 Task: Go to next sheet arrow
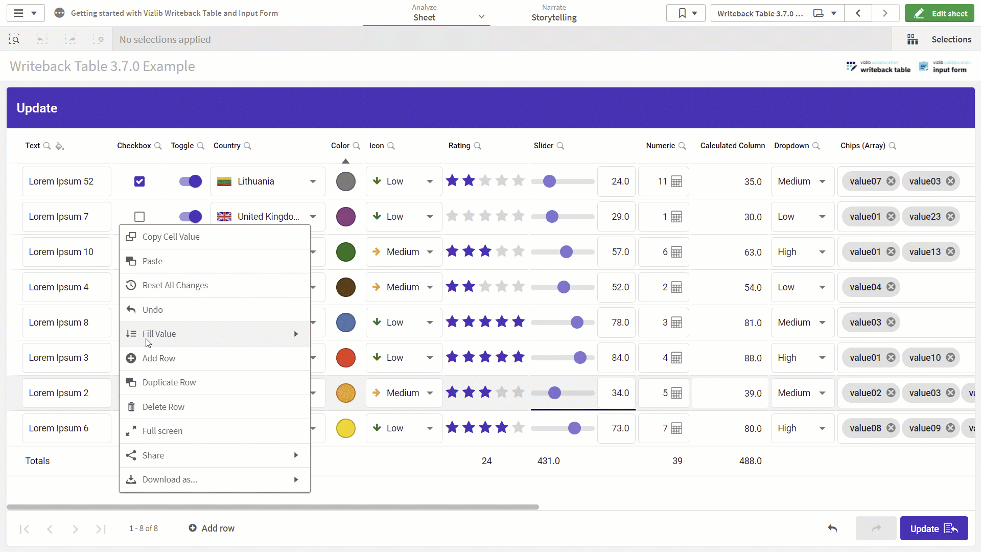pos(885,13)
